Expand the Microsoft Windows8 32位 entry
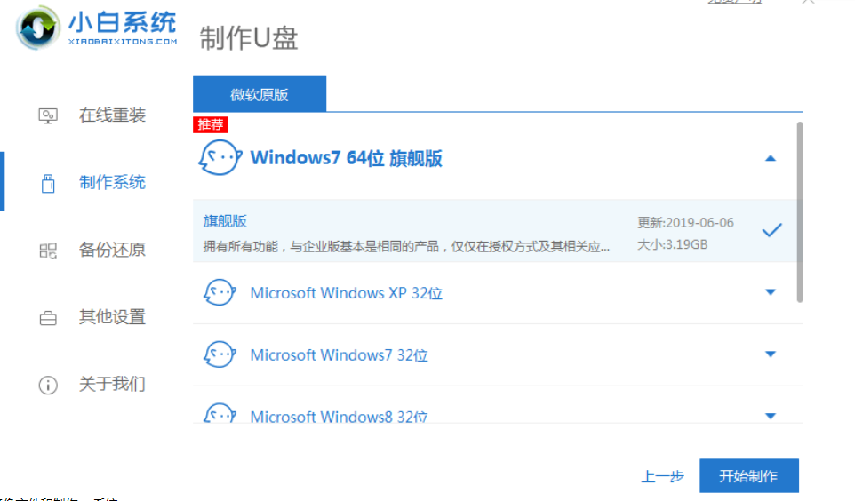Screen dimensions: 855x501 click(771, 416)
